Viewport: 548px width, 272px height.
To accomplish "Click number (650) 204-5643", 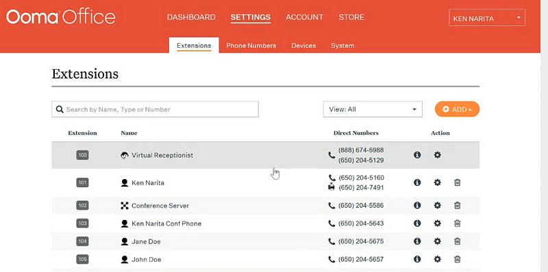I will tap(361, 223).
